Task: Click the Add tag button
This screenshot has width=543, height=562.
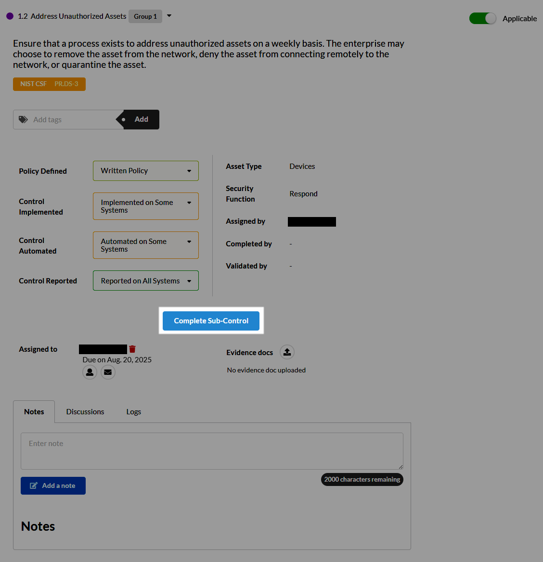Action: click(x=142, y=119)
